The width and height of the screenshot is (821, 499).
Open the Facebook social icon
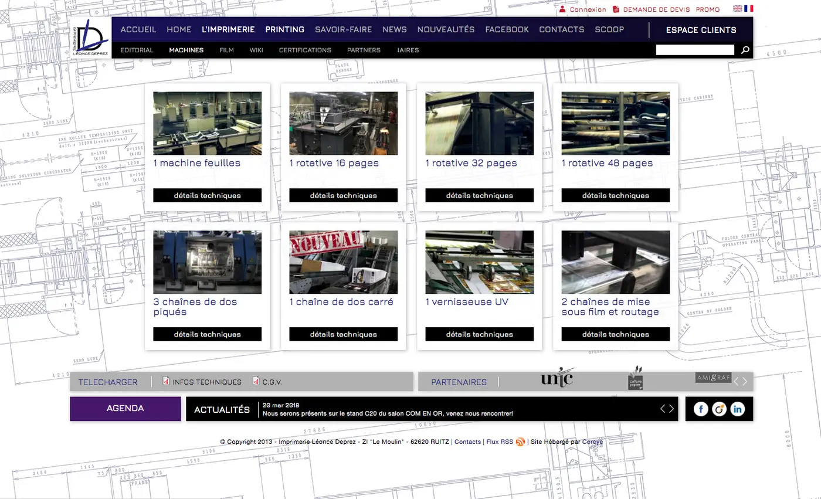tap(701, 409)
